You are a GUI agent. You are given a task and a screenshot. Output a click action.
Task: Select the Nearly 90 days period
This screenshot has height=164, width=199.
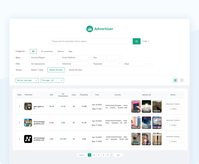point(75,70)
